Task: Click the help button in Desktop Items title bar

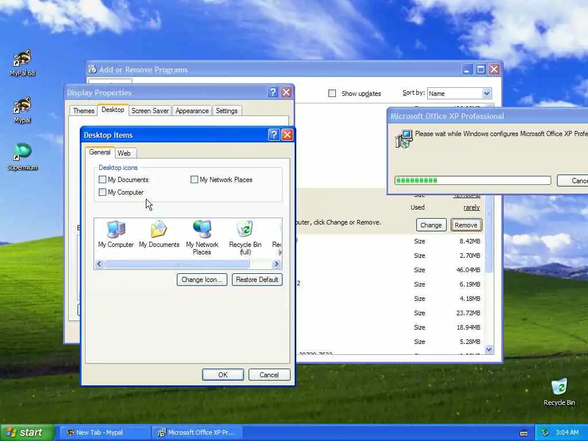Action: tap(274, 134)
